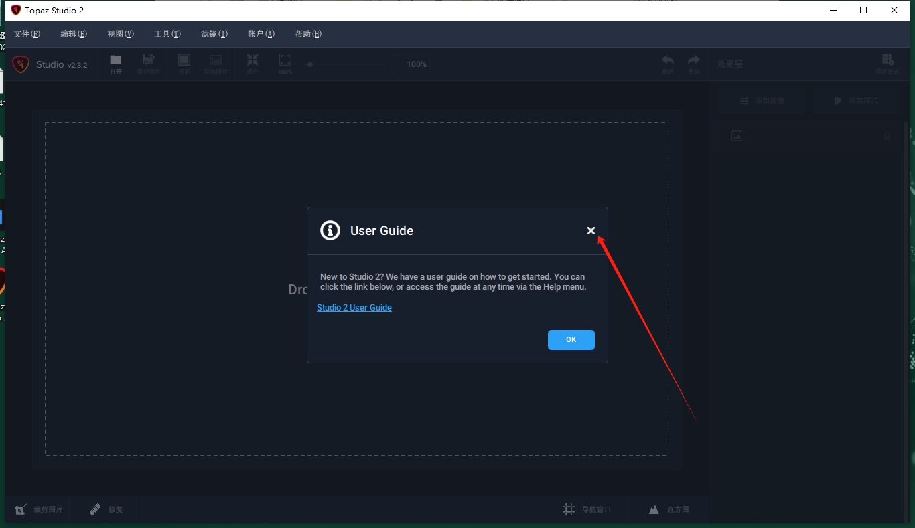915x528 pixels.
Task: Click the 重做 redo arrow
Action: [x=694, y=60]
